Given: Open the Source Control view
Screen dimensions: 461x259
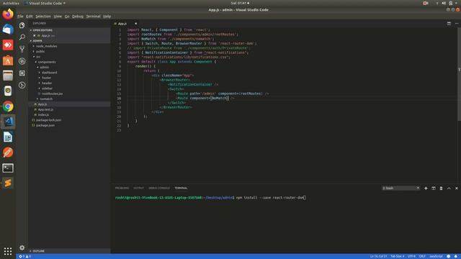Looking at the screenshot, I should [22, 49].
